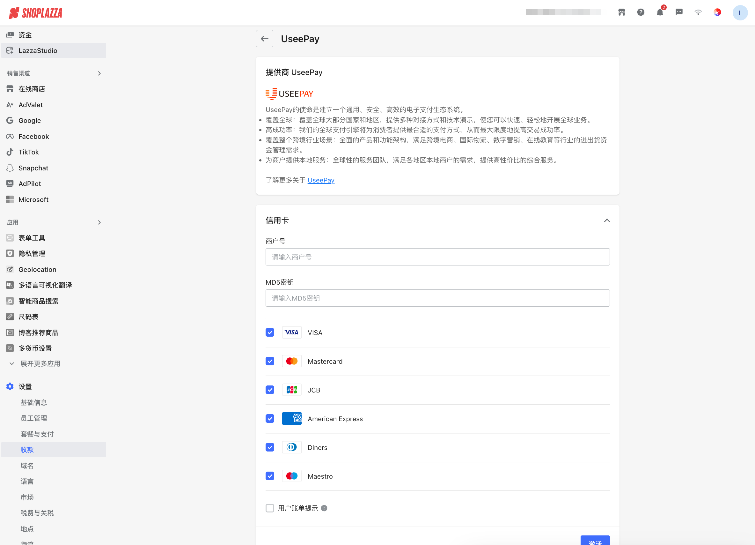
Task: Click the 销售渠道 section label
Action: pyautogui.click(x=18, y=73)
